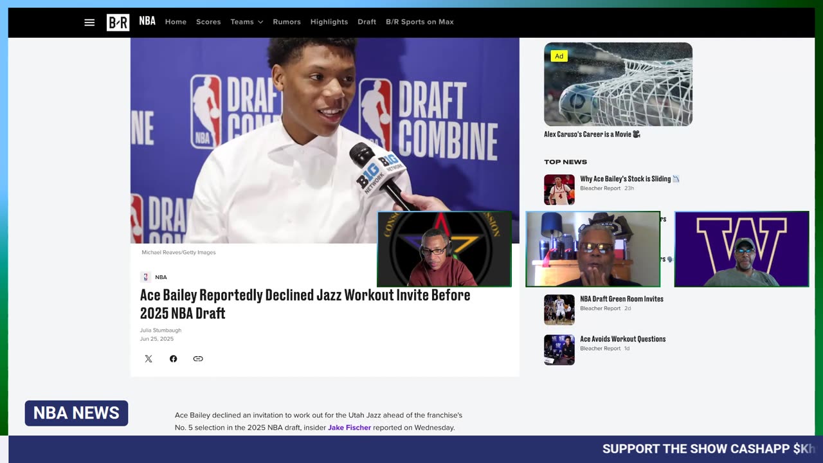Open NBA Draft Green Room Invites
Screen dimensions: 823x463
point(622,299)
